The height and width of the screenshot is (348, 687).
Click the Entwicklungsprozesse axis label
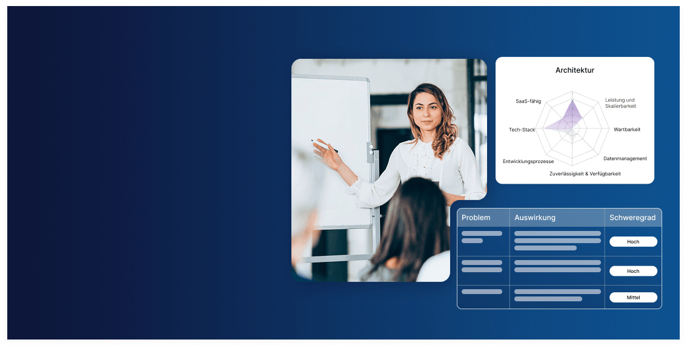[x=528, y=161]
